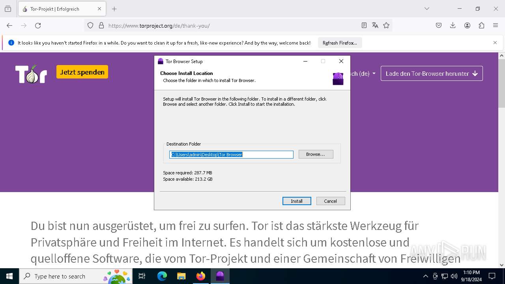Launch Microsoft Edge from the taskbar

162,276
